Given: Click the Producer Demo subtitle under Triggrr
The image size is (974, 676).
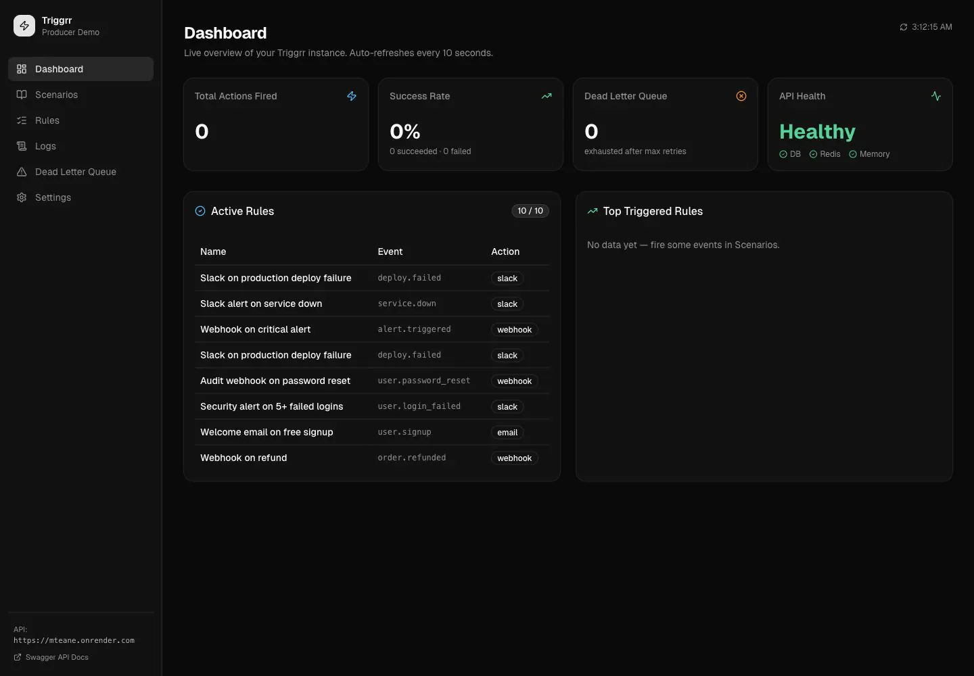Looking at the screenshot, I should 70,32.
